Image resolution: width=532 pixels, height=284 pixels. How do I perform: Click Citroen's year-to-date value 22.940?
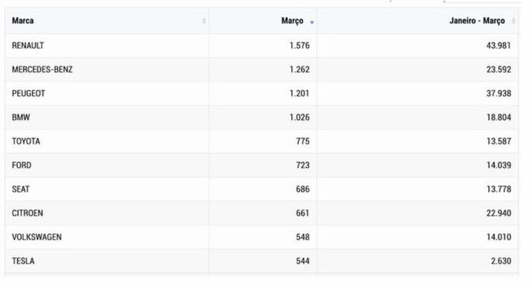tap(499, 213)
